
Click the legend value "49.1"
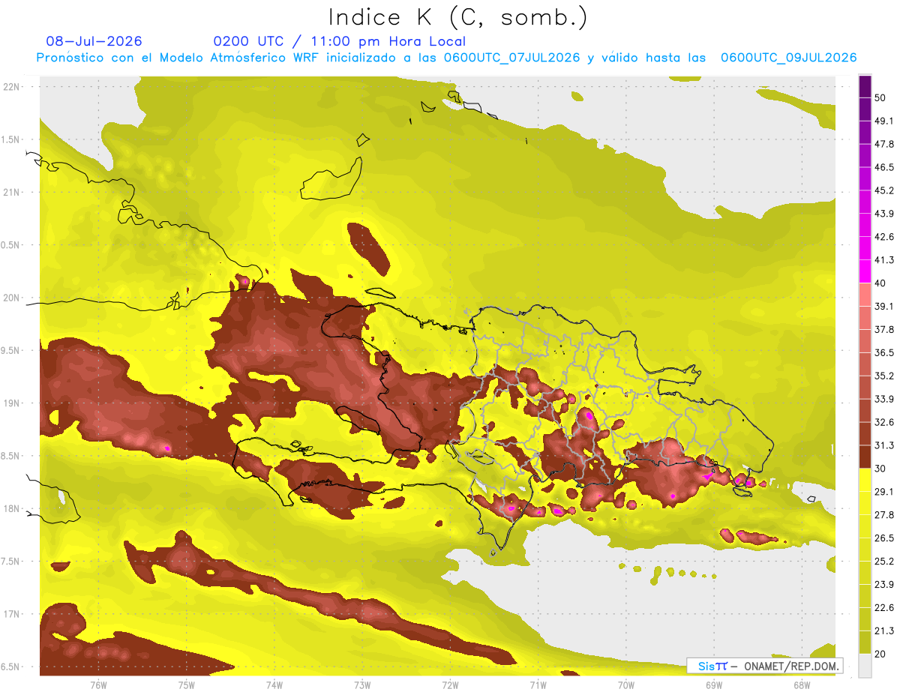click(x=885, y=121)
